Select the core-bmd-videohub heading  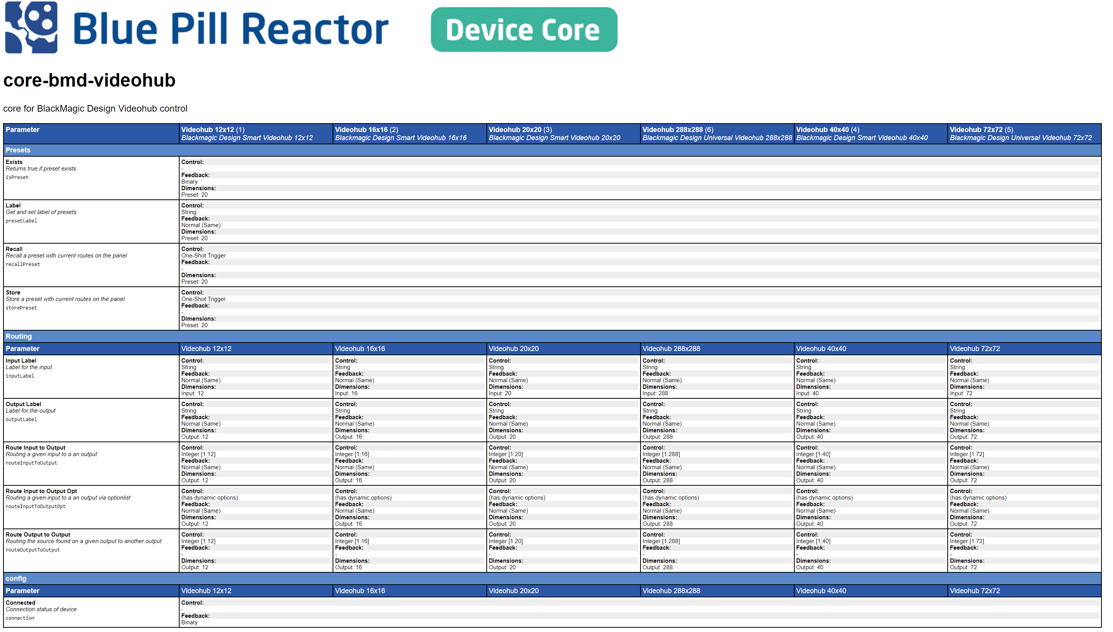point(89,80)
